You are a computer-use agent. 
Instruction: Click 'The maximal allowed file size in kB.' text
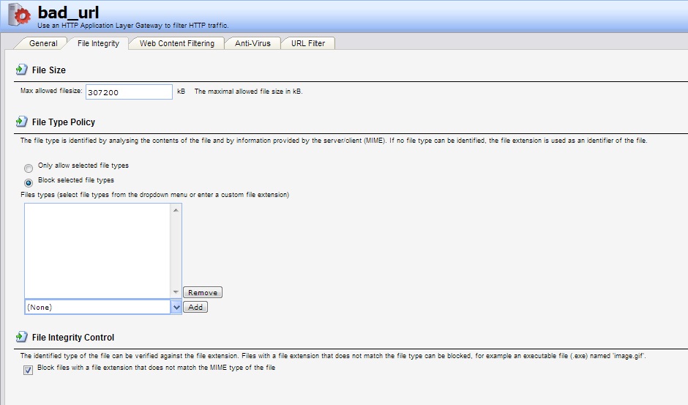click(248, 92)
